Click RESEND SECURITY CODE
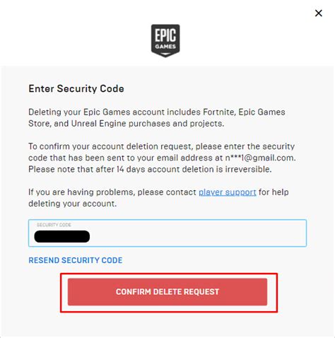The height and width of the screenshot is (338, 335). click(x=76, y=260)
